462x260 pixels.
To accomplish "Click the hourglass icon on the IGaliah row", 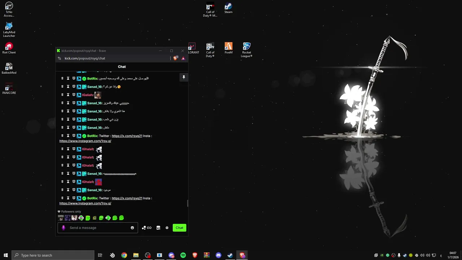I will click(x=68, y=95).
